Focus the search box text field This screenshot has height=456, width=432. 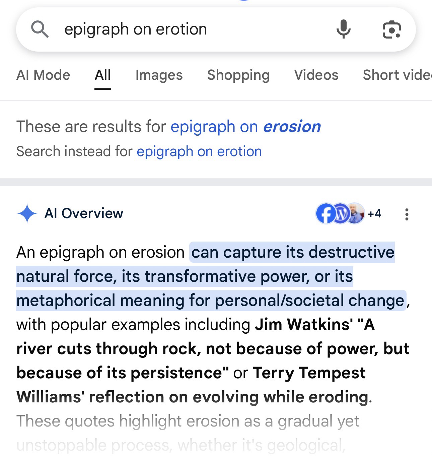coord(188,29)
